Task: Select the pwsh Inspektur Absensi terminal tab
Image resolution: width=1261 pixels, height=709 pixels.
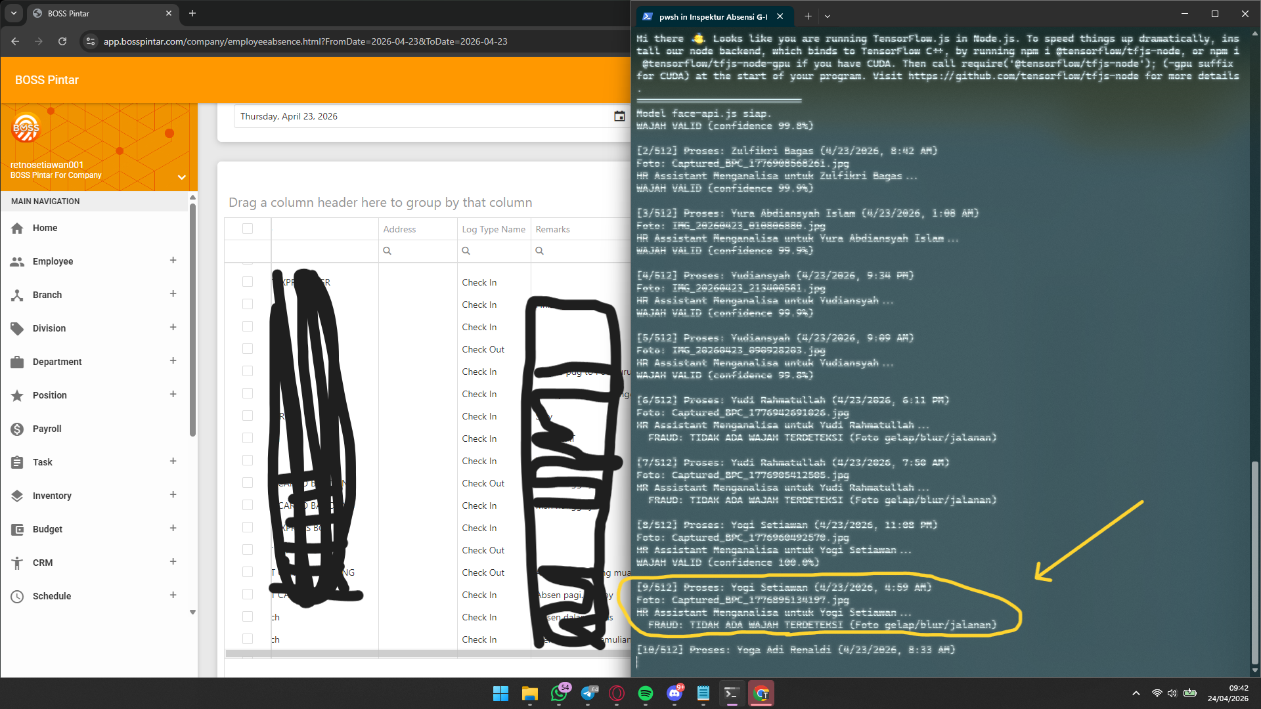Action: coord(713,16)
